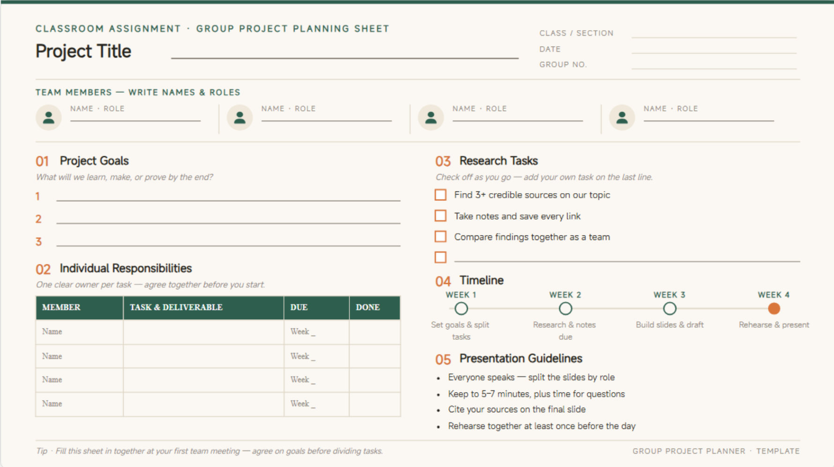
Task: Click 'Rehearse together at least once before the day'
Action: pyautogui.click(x=542, y=426)
